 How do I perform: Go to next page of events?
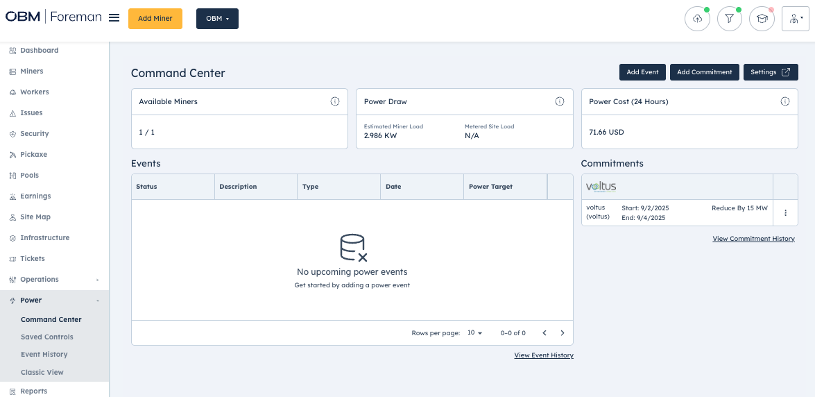coord(563,333)
